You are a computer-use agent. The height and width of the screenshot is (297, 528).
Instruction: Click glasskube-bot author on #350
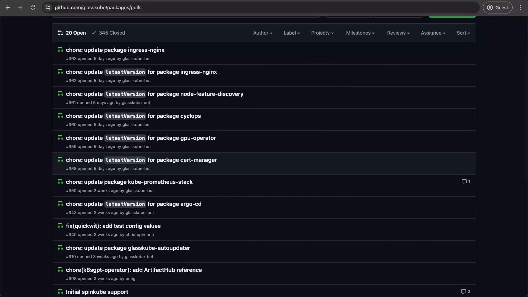pos(139,191)
